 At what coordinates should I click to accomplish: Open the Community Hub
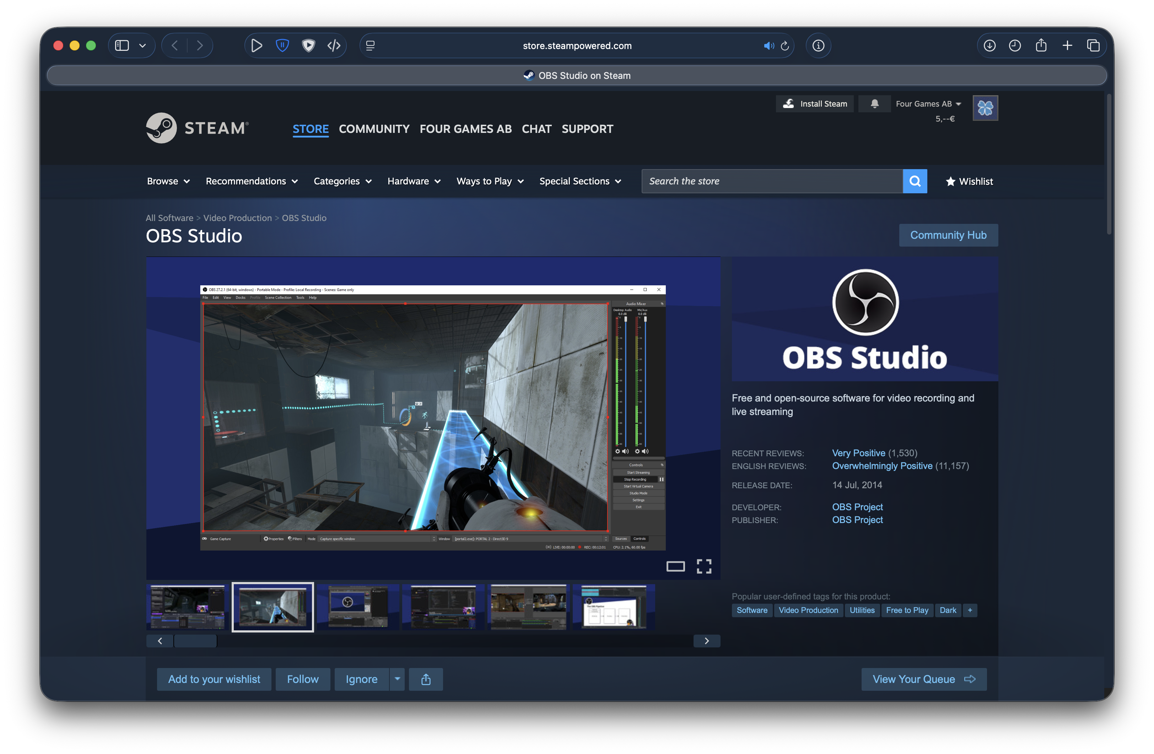click(x=948, y=235)
